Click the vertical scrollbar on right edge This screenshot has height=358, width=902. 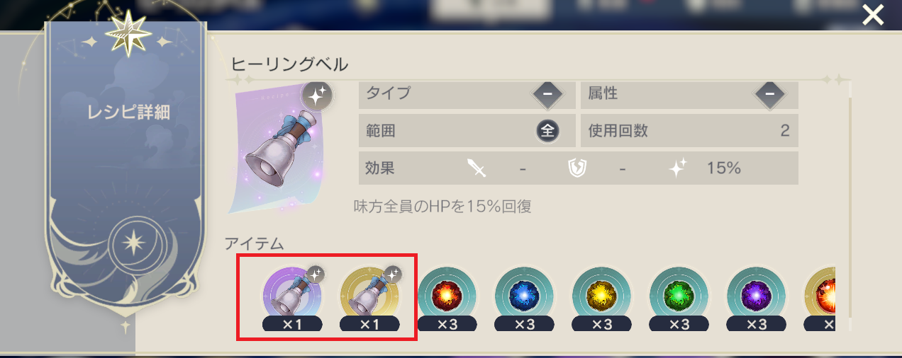click(850, 205)
